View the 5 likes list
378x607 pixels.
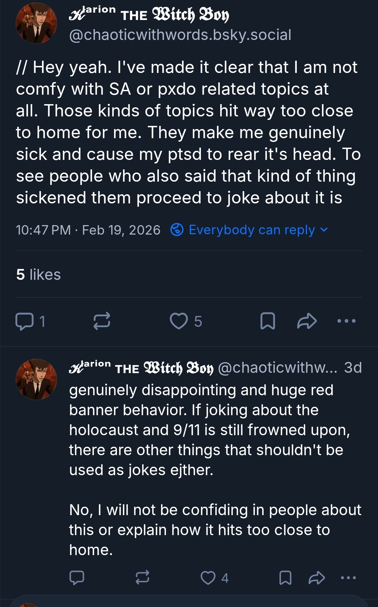tap(38, 275)
